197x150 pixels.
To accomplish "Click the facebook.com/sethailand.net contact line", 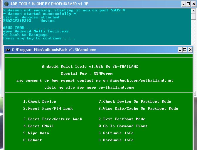I will tap(95, 81).
